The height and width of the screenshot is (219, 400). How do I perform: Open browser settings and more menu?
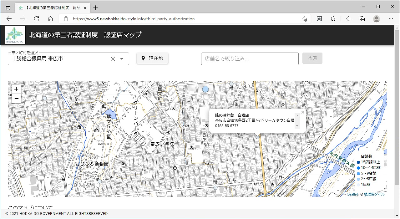coord(391,19)
